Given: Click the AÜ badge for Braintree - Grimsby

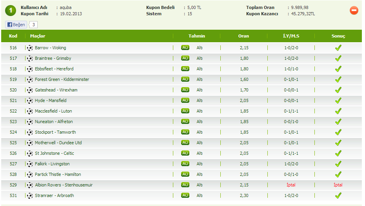Looking at the screenshot, I should tap(185, 58).
